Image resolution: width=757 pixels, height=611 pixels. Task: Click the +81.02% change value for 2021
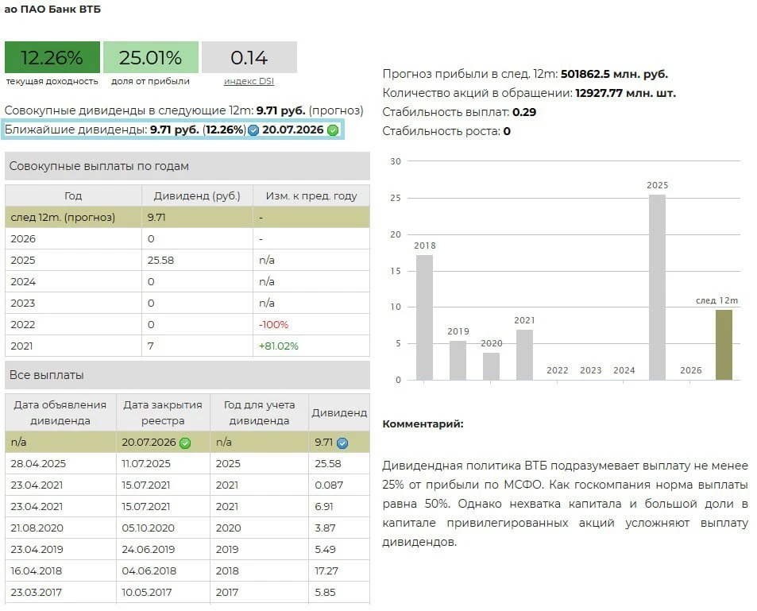tap(279, 346)
